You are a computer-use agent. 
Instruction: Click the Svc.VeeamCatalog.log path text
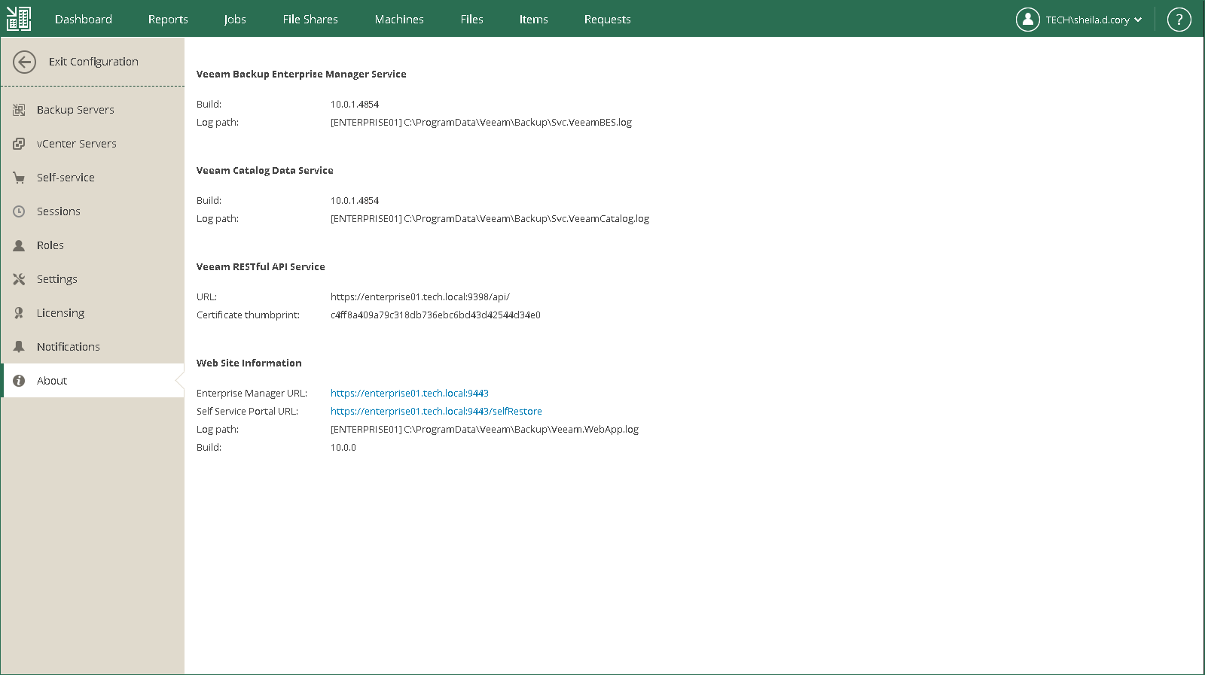(490, 219)
